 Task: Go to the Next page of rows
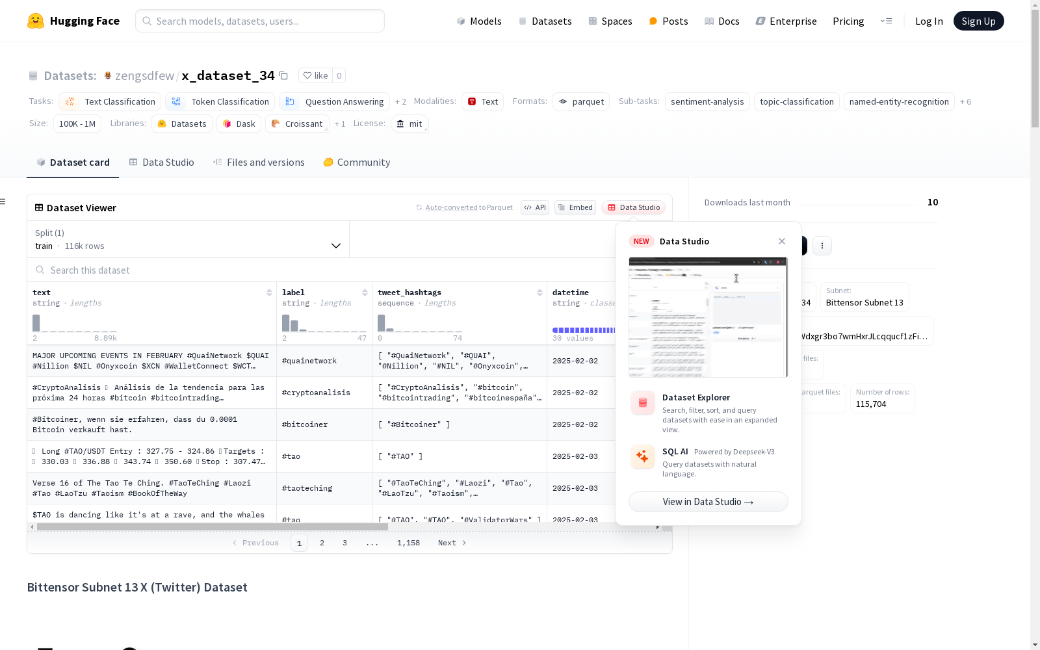tap(452, 543)
